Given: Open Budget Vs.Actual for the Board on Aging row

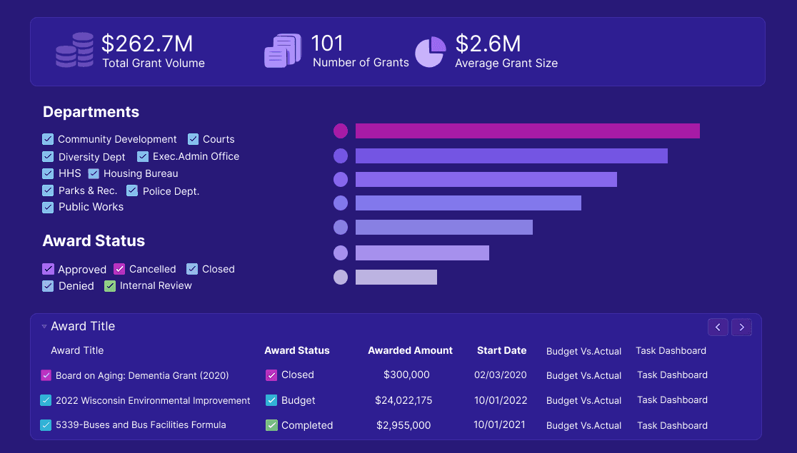Looking at the screenshot, I should 583,375.
